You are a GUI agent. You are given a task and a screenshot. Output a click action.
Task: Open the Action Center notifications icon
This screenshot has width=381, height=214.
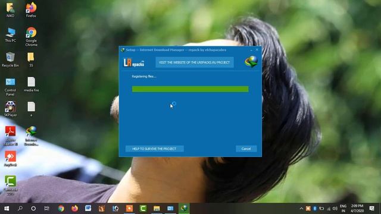point(371,209)
